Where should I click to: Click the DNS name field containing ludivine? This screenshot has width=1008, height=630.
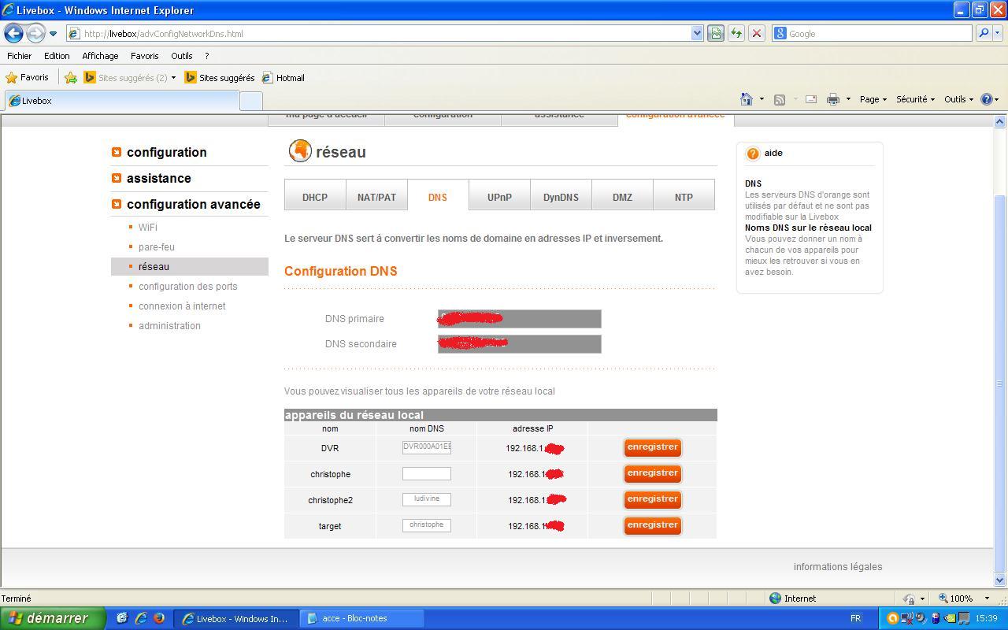click(x=427, y=499)
